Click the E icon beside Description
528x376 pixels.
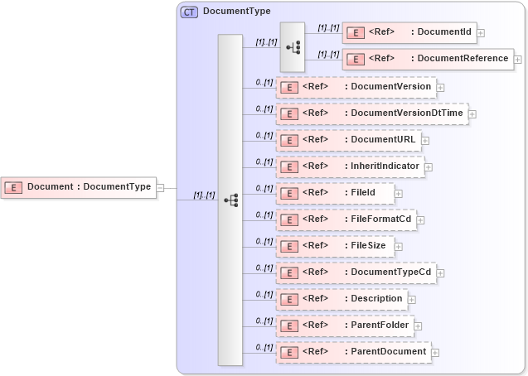(289, 300)
